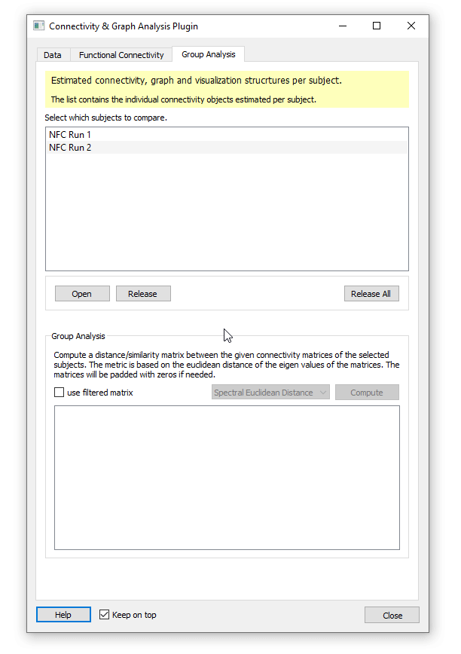The width and height of the screenshot is (461, 654).
Task: Select the Group Analysis tab
Action: click(x=208, y=54)
